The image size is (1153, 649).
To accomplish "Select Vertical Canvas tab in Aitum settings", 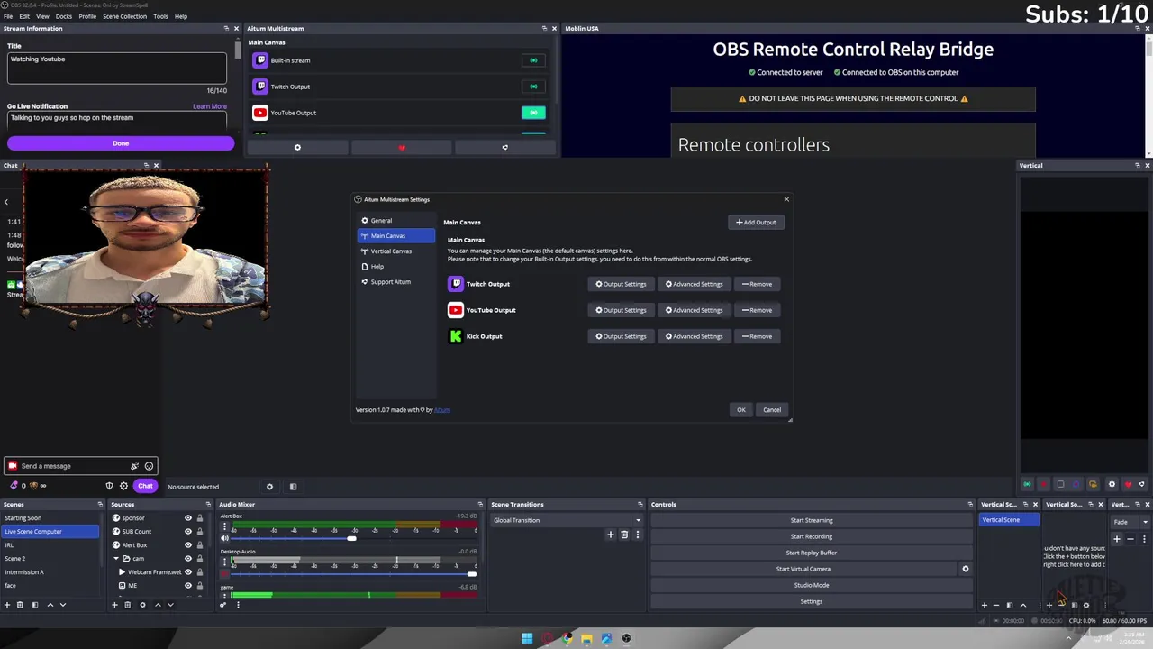I will coord(395,251).
